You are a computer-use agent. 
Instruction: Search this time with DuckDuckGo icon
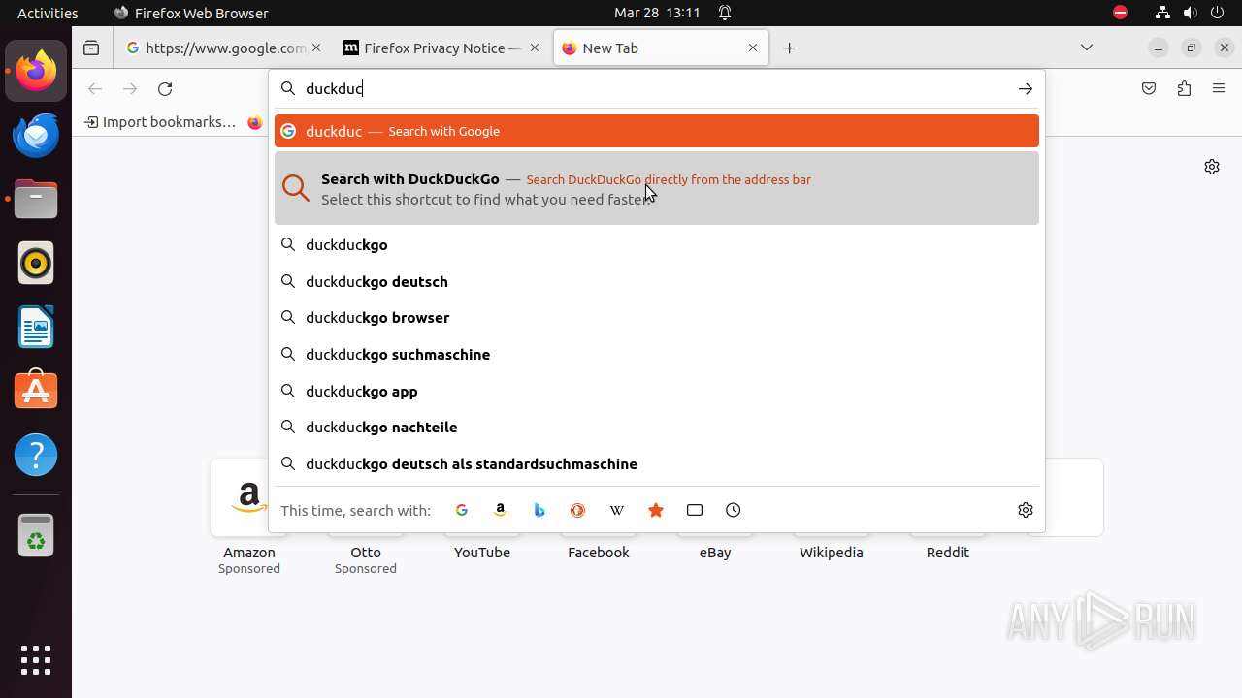[578, 510]
